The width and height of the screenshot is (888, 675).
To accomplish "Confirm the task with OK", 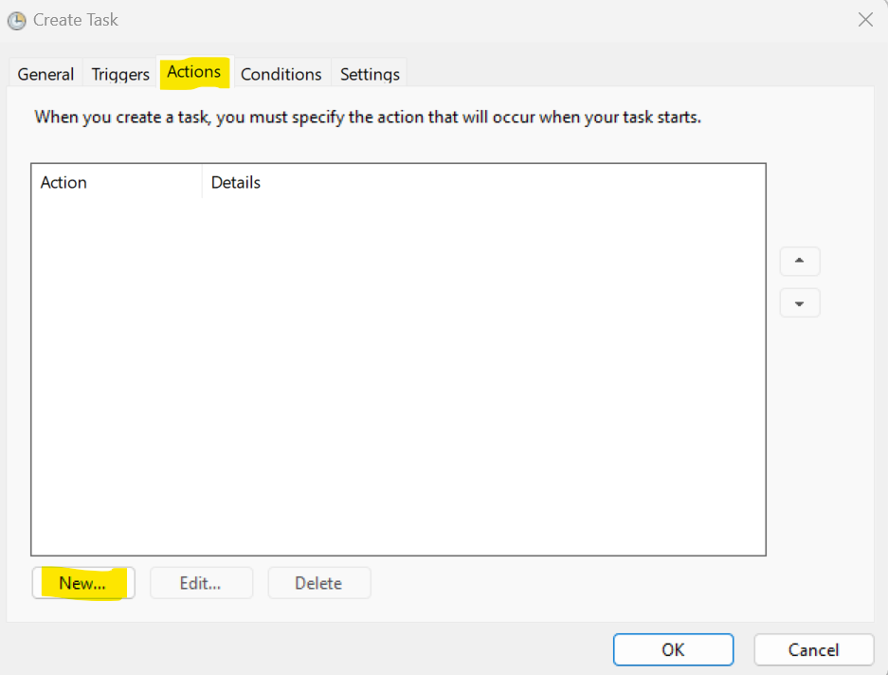I will click(673, 649).
